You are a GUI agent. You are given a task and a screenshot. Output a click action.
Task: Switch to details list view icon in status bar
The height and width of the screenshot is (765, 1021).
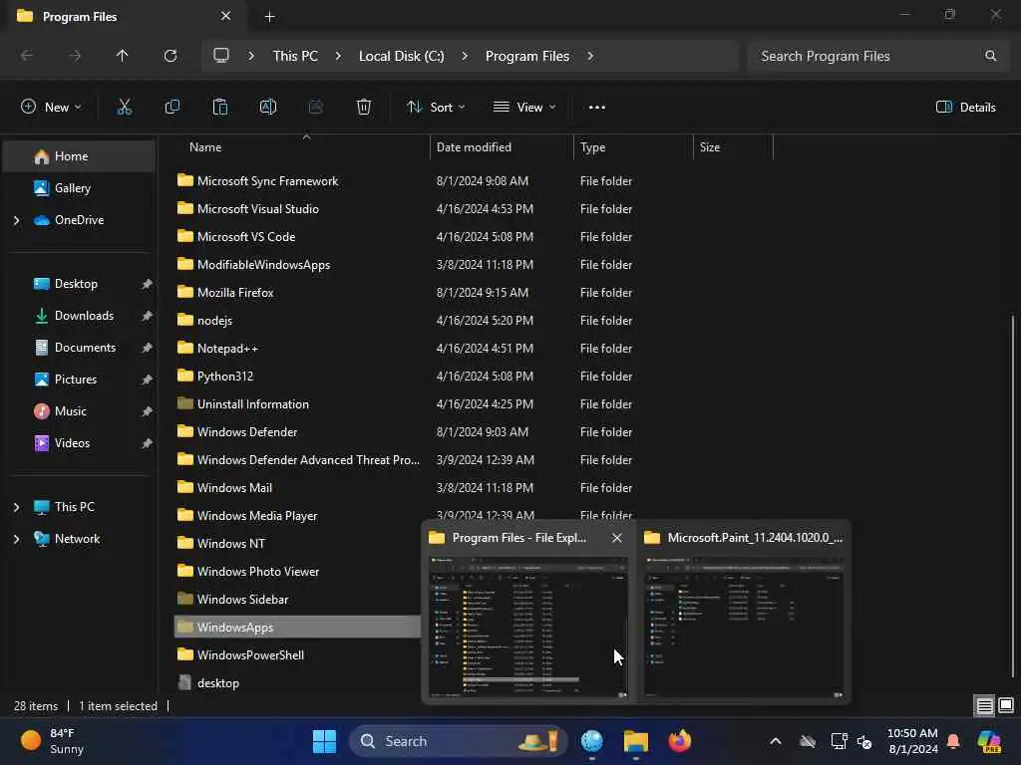click(x=984, y=706)
